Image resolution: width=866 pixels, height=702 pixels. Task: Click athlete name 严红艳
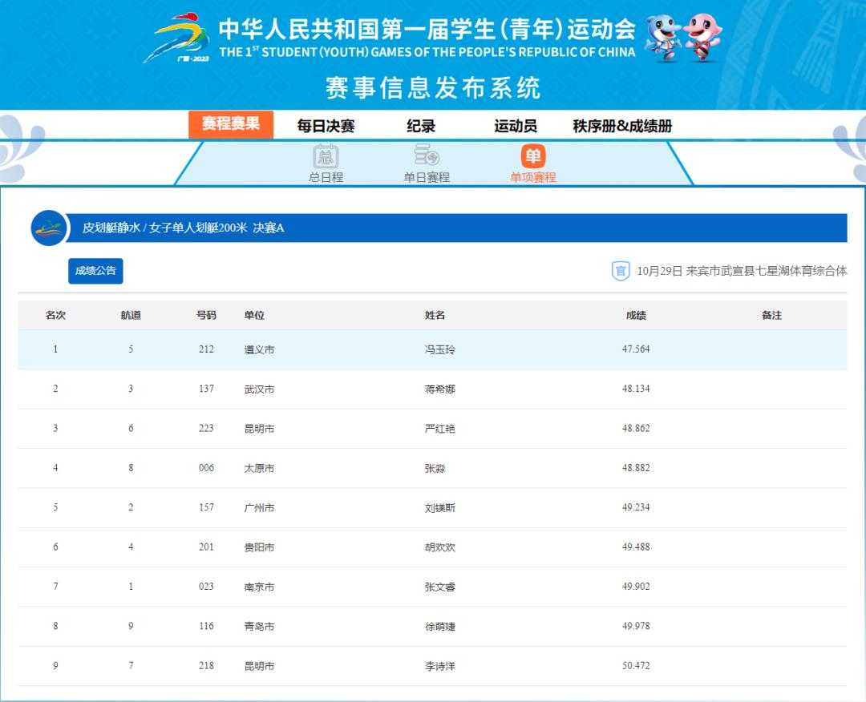[439, 429]
